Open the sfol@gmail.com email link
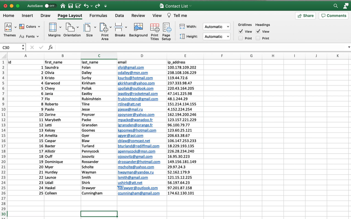 click(131, 67)
